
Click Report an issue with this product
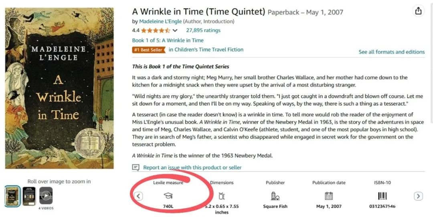tap(192, 167)
